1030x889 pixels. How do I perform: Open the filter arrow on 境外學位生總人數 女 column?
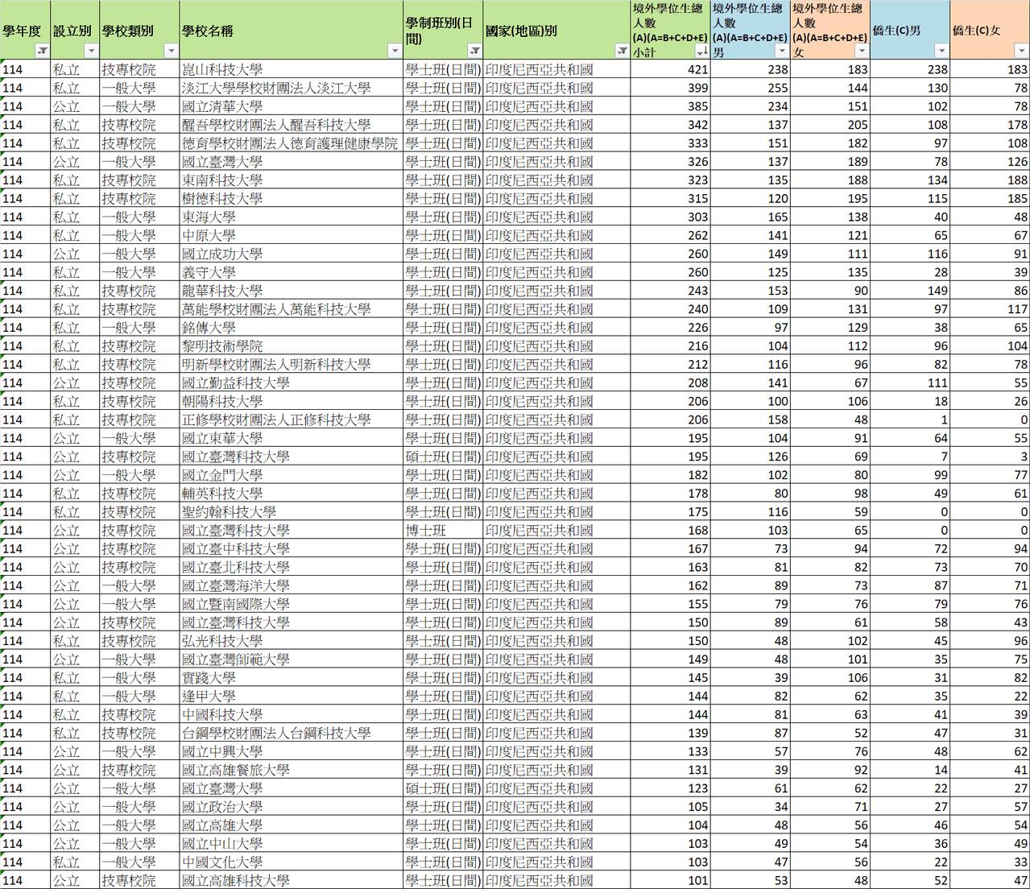(x=861, y=51)
